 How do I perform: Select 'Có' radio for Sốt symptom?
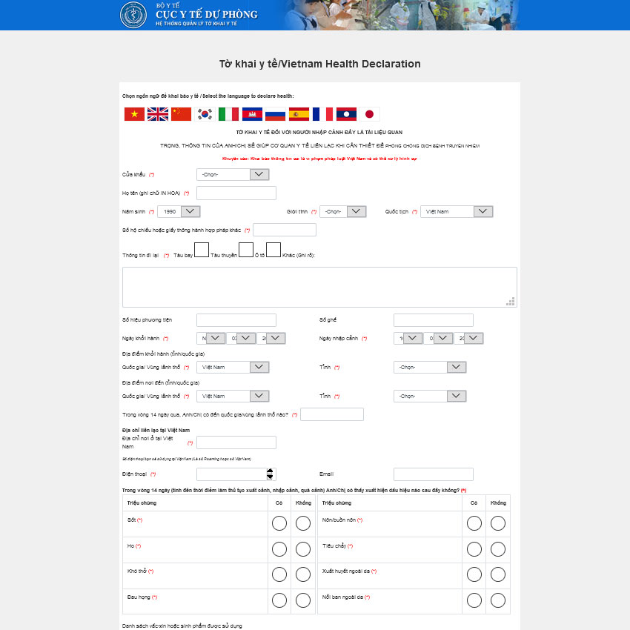click(279, 524)
